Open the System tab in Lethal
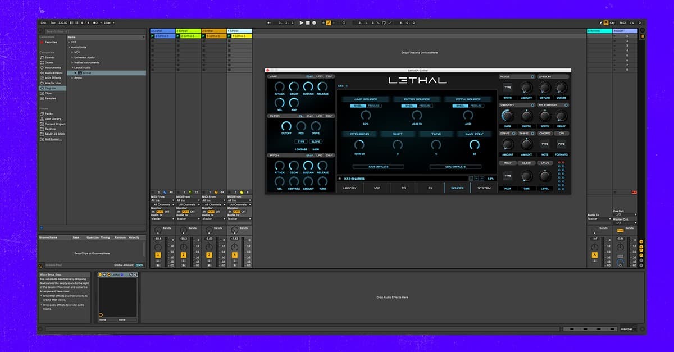Image resolution: width=674 pixels, height=352 pixels. pos(484,188)
